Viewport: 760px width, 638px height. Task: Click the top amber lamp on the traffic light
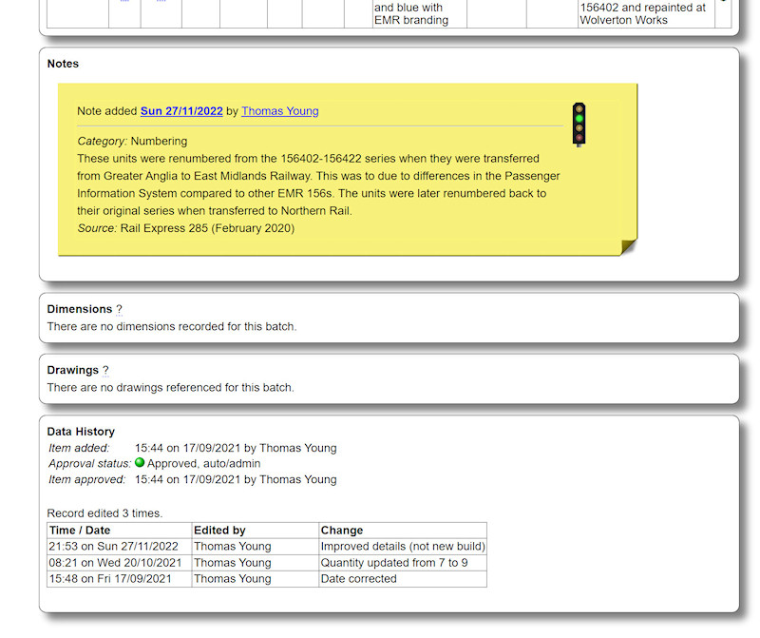tap(579, 107)
